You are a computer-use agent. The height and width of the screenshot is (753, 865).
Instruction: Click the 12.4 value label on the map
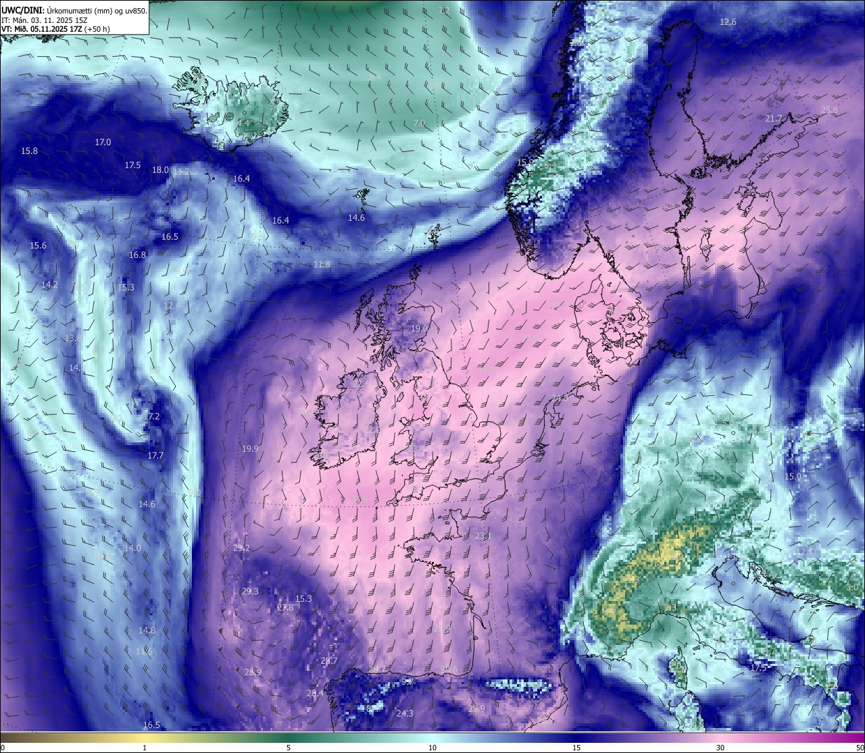[172, 306]
